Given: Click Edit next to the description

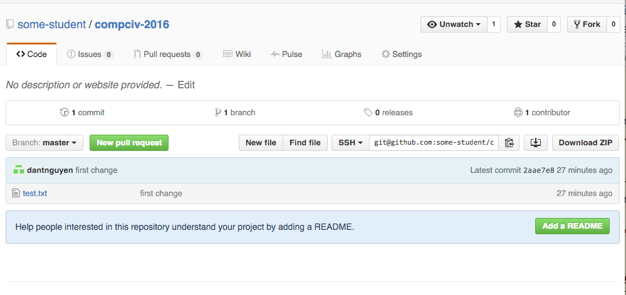Looking at the screenshot, I should [186, 85].
